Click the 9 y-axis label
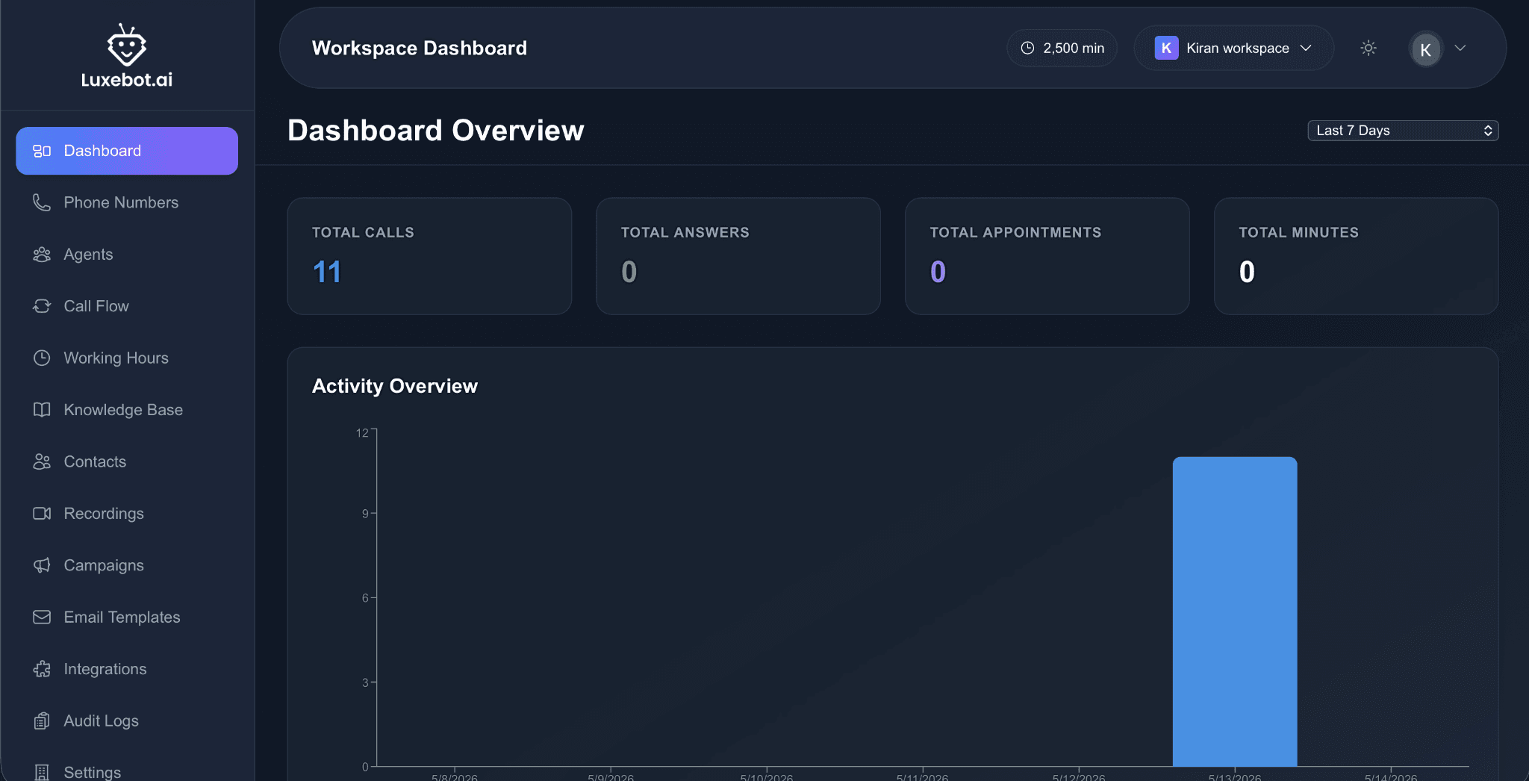This screenshot has width=1529, height=781. (x=365, y=514)
